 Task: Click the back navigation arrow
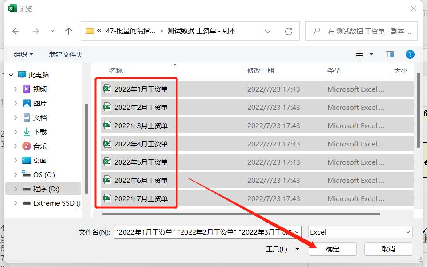pos(16,31)
